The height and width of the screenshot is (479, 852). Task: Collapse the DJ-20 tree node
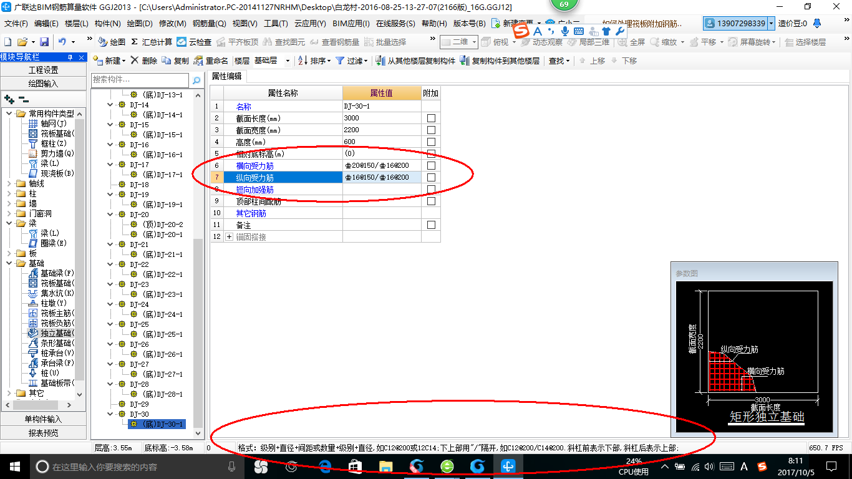(112, 215)
